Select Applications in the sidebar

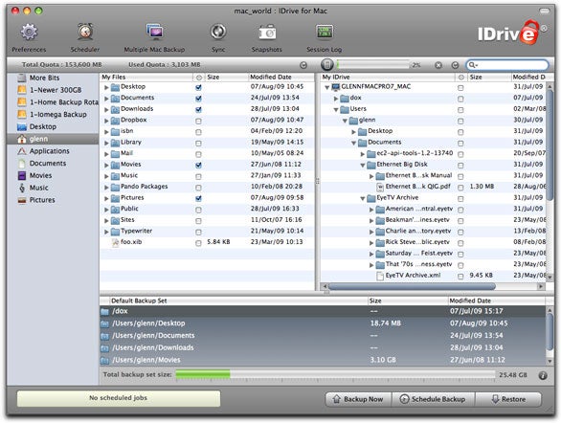[53, 151]
